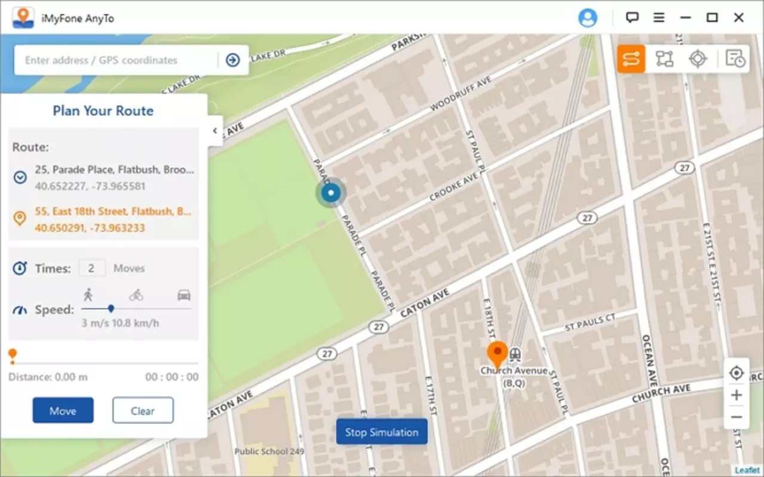Select driving car speed mode

184,295
